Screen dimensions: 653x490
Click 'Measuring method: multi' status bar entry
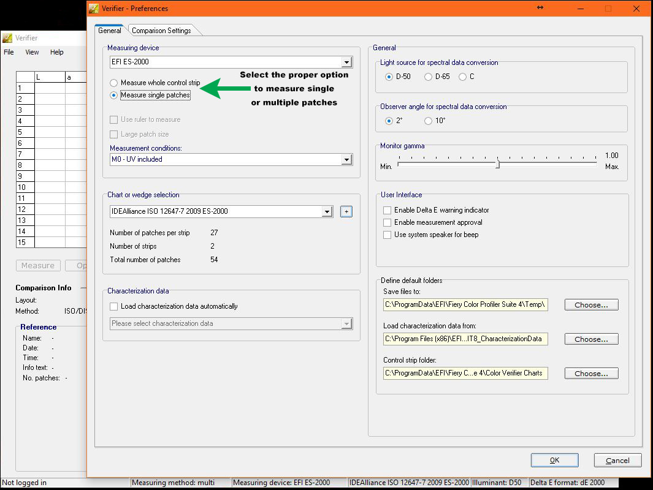(174, 483)
